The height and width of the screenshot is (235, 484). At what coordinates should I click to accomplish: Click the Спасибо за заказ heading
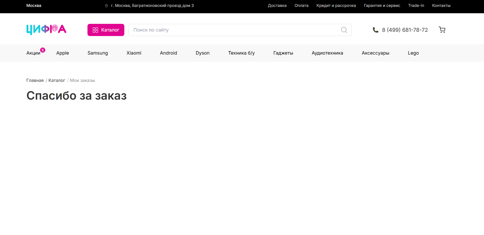coord(77,96)
